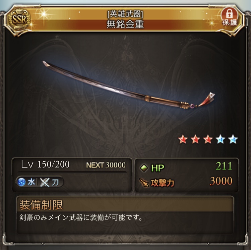251x250 pixels.
Task: Click the last blue uncap star
Action: 233,139
